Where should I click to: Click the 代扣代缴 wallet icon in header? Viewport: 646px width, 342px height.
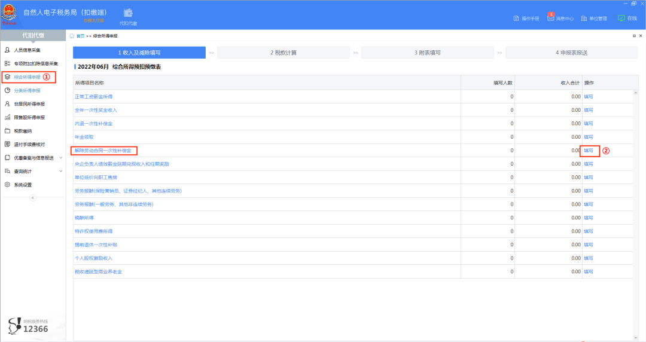pyautogui.click(x=128, y=13)
